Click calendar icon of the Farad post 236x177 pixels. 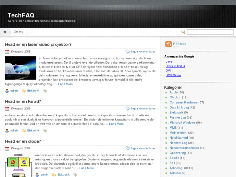pos(7,108)
